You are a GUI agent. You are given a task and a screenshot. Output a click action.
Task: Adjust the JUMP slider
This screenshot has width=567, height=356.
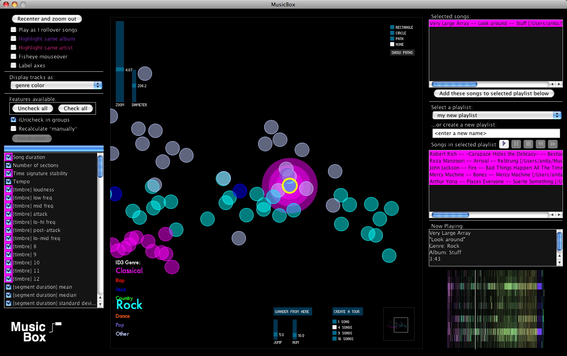[276, 335]
